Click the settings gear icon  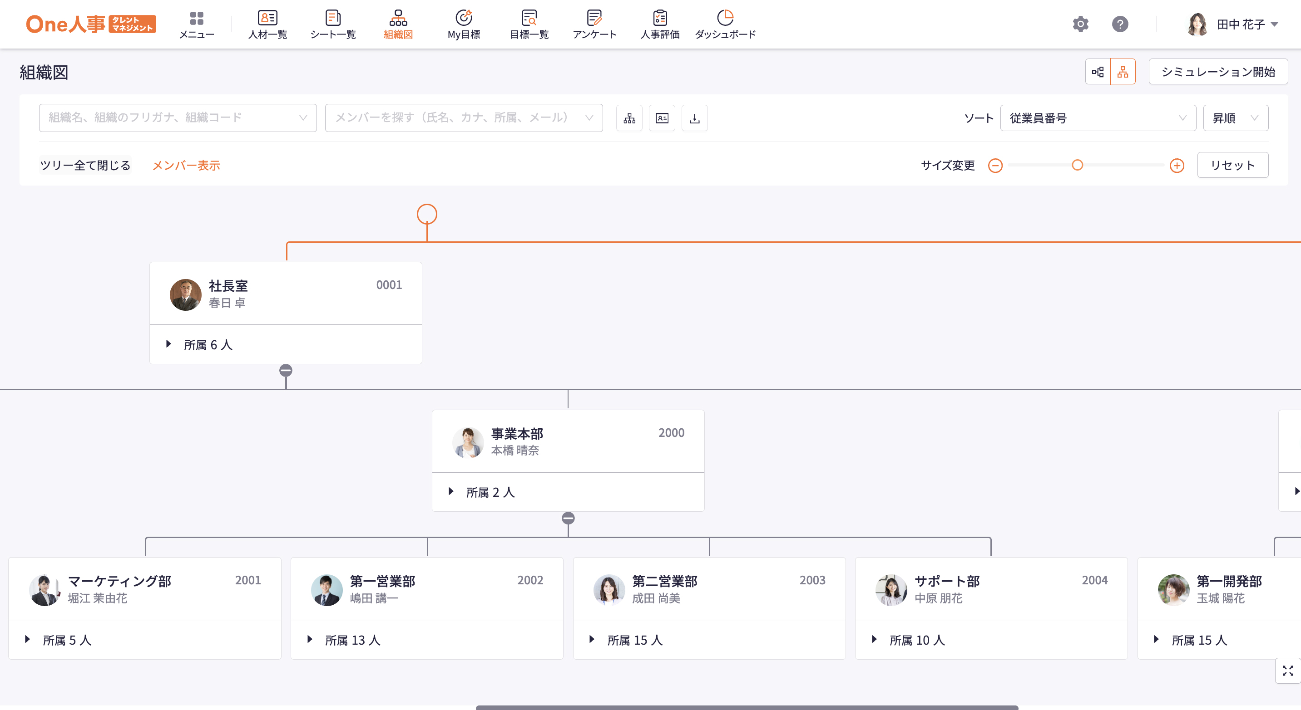(x=1080, y=24)
